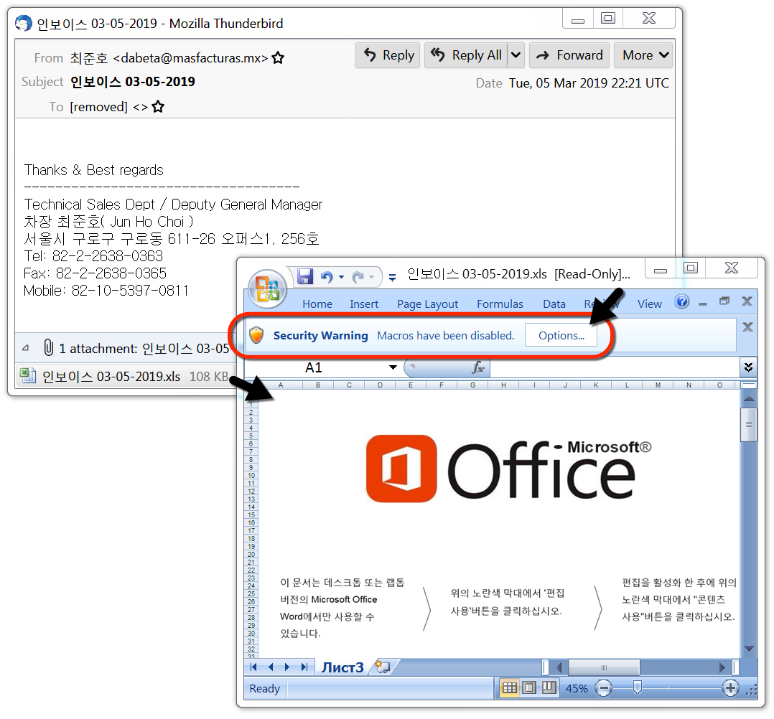Viewport: 774px width, 719px height.
Task: Open the Data ribbon tab
Action: click(554, 304)
